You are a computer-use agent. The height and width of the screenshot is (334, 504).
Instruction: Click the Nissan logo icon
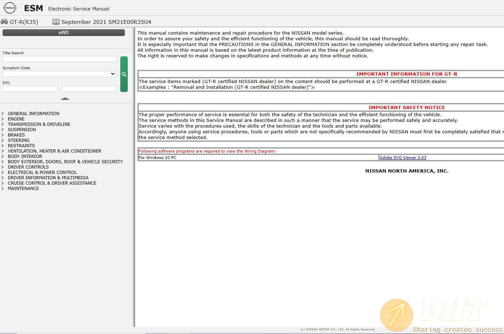pos(10,7)
